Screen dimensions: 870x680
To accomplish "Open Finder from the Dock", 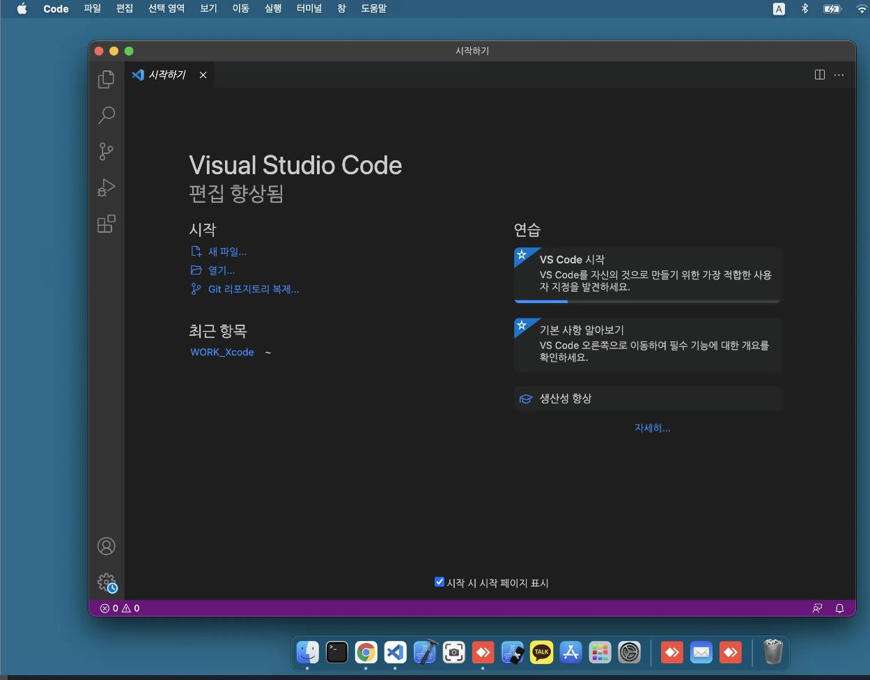I will coord(307,652).
